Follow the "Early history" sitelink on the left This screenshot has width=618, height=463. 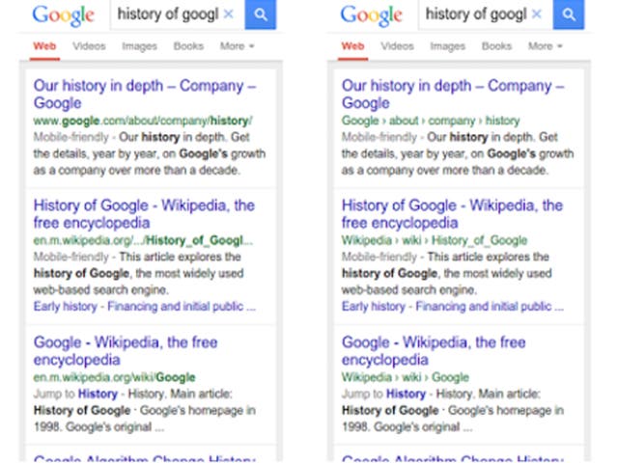pyautogui.click(x=66, y=307)
